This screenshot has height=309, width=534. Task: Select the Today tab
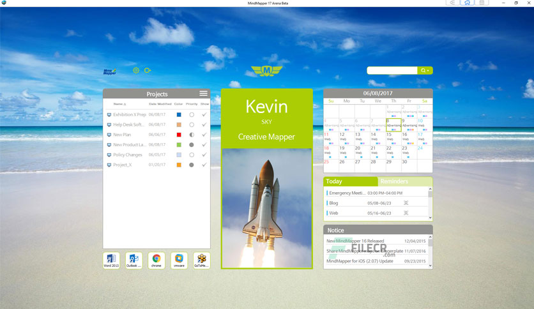[x=351, y=181]
